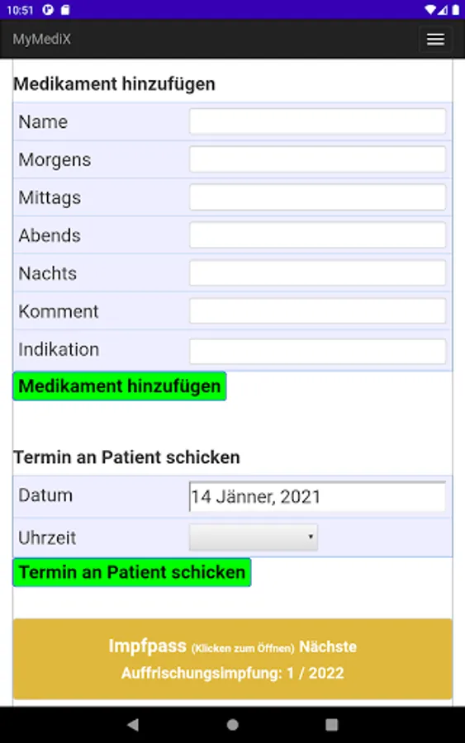Open the Uhrzeit dropdown
The image size is (465, 743).
click(x=254, y=537)
